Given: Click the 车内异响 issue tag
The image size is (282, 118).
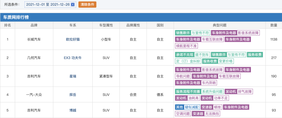Looking at the screenshot, I should click(209, 83).
